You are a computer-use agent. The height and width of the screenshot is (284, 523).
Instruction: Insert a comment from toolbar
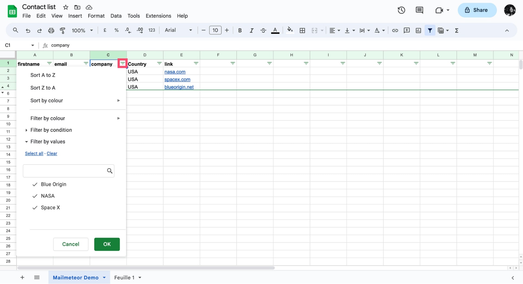[407, 30]
